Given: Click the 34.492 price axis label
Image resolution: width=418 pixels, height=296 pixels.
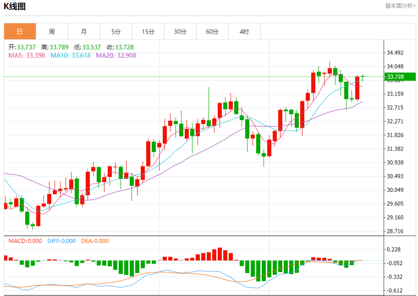Looking at the screenshot, I should pos(395,53).
